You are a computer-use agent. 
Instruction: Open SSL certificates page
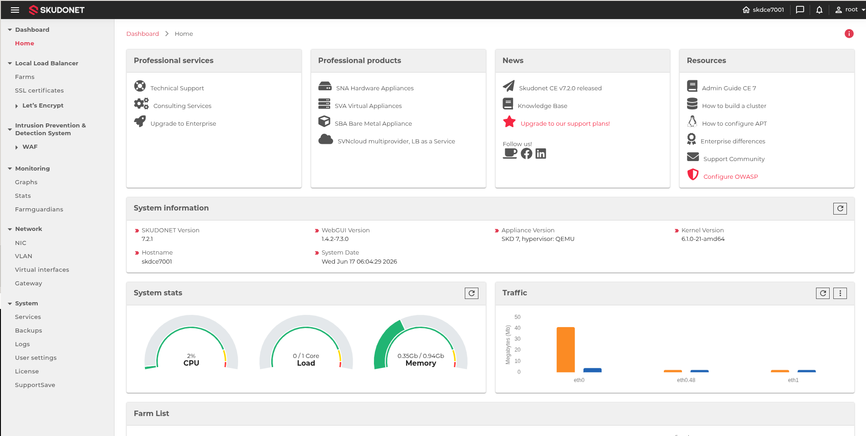[x=39, y=90]
